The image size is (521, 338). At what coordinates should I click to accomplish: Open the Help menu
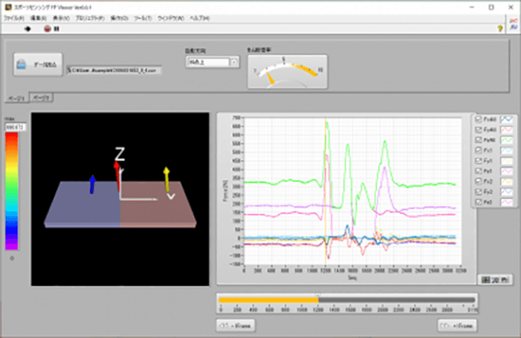(x=199, y=18)
